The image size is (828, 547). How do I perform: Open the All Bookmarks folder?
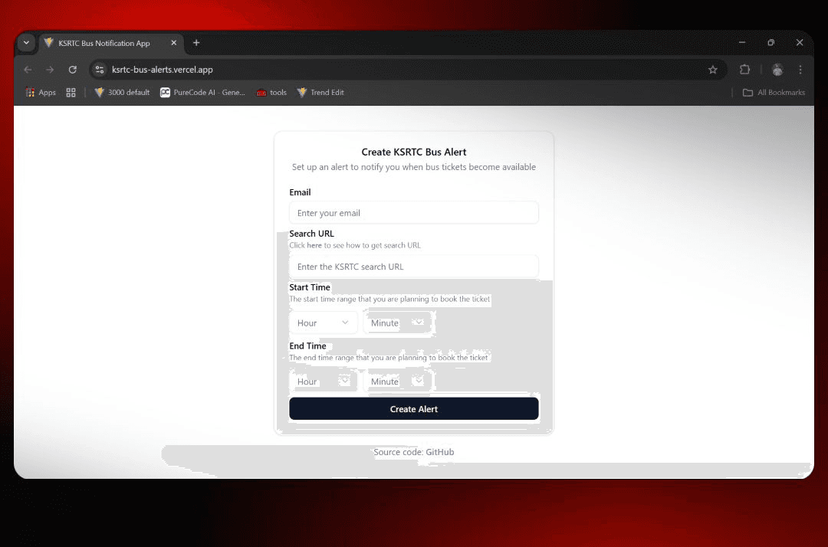pyautogui.click(x=774, y=93)
